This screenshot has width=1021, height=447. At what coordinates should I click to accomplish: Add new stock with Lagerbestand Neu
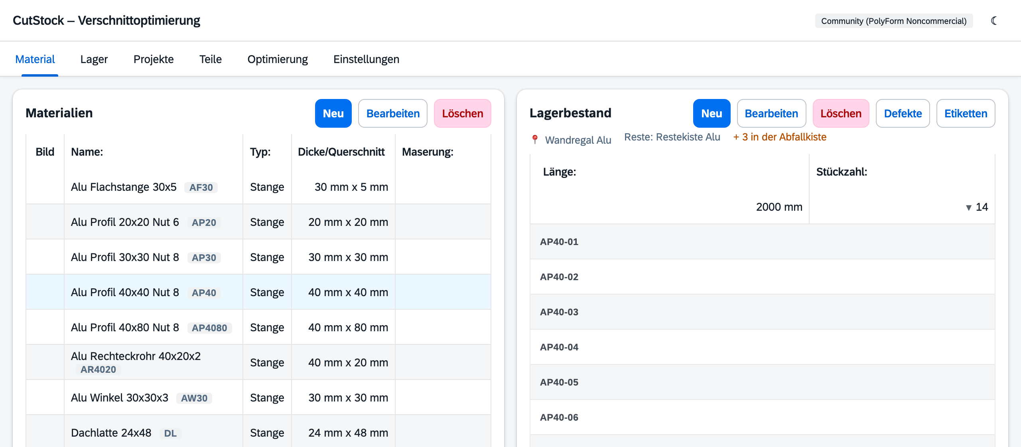(712, 113)
